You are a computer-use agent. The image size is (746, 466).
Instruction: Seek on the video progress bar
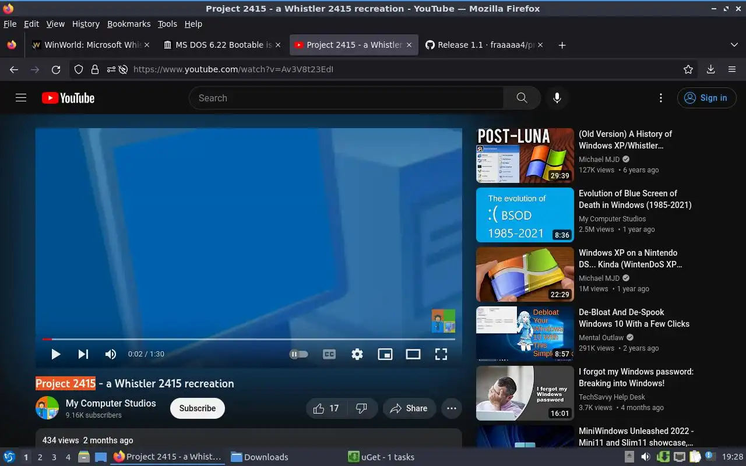point(249,338)
